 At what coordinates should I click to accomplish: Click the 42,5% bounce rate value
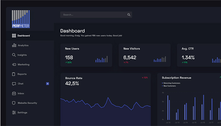tap(72, 83)
